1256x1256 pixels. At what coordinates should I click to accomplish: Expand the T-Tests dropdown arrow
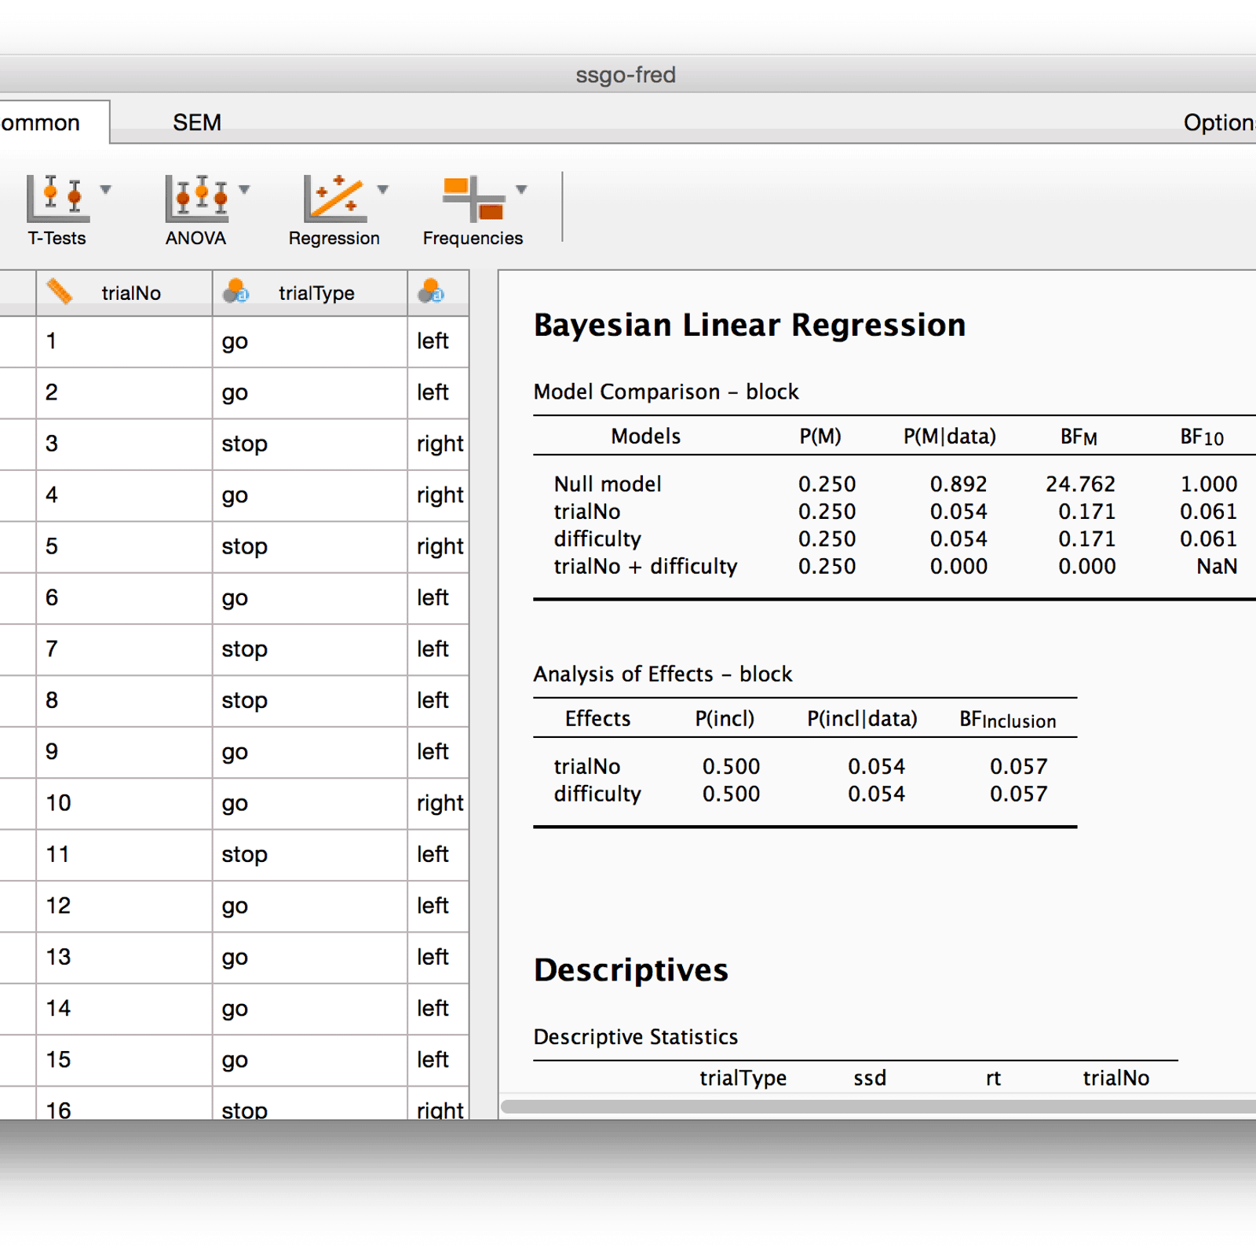click(106, 189)
